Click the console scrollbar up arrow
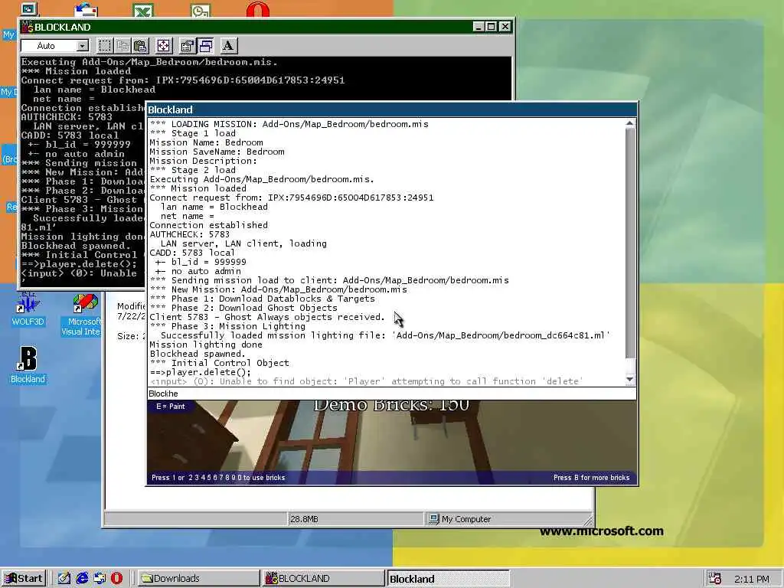The height and width of the screenshot is (588, 784). 630,123
